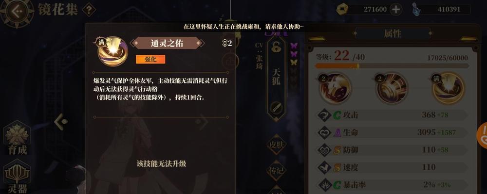Click the 通灵之佑 skill large icon
487x194 pixels.
[x=112, y=52]
